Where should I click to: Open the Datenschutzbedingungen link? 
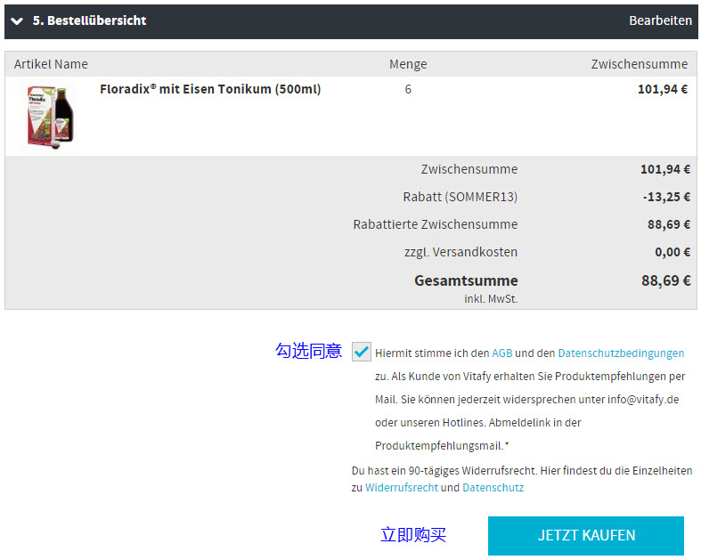[x=621, y=353]
